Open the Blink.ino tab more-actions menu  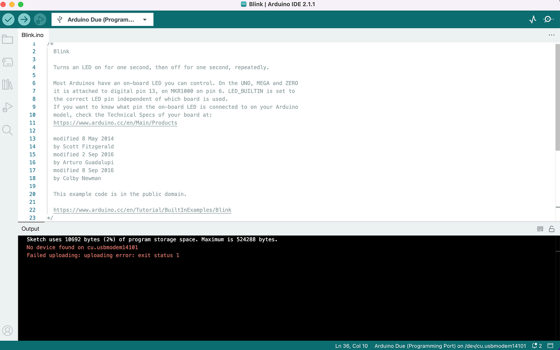[551, 35]
